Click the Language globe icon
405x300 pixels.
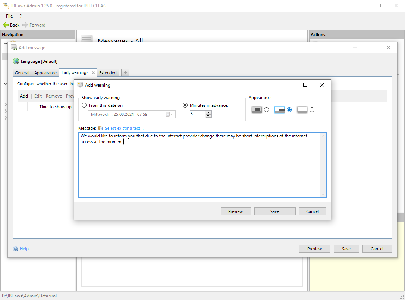pos(16,61)
